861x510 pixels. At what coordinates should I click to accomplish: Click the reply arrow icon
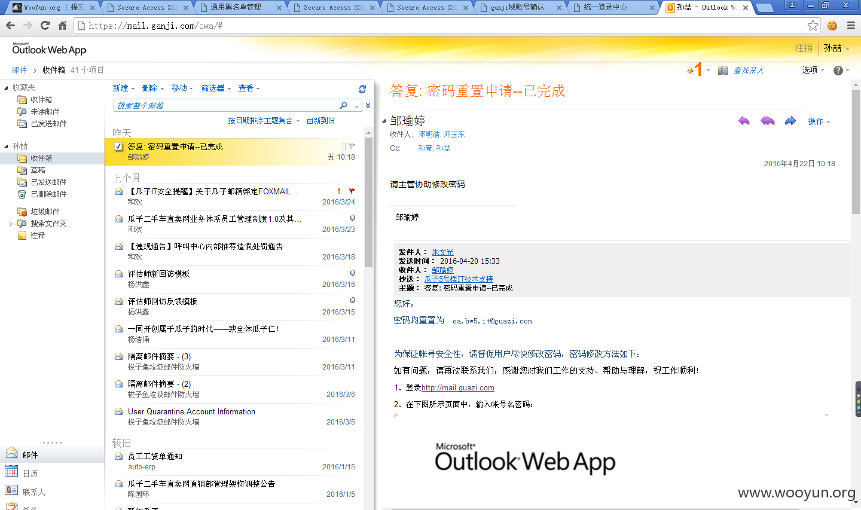744,121
